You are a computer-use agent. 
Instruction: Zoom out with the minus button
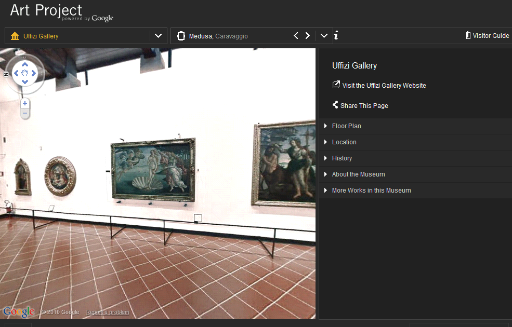tap(25, 114)
